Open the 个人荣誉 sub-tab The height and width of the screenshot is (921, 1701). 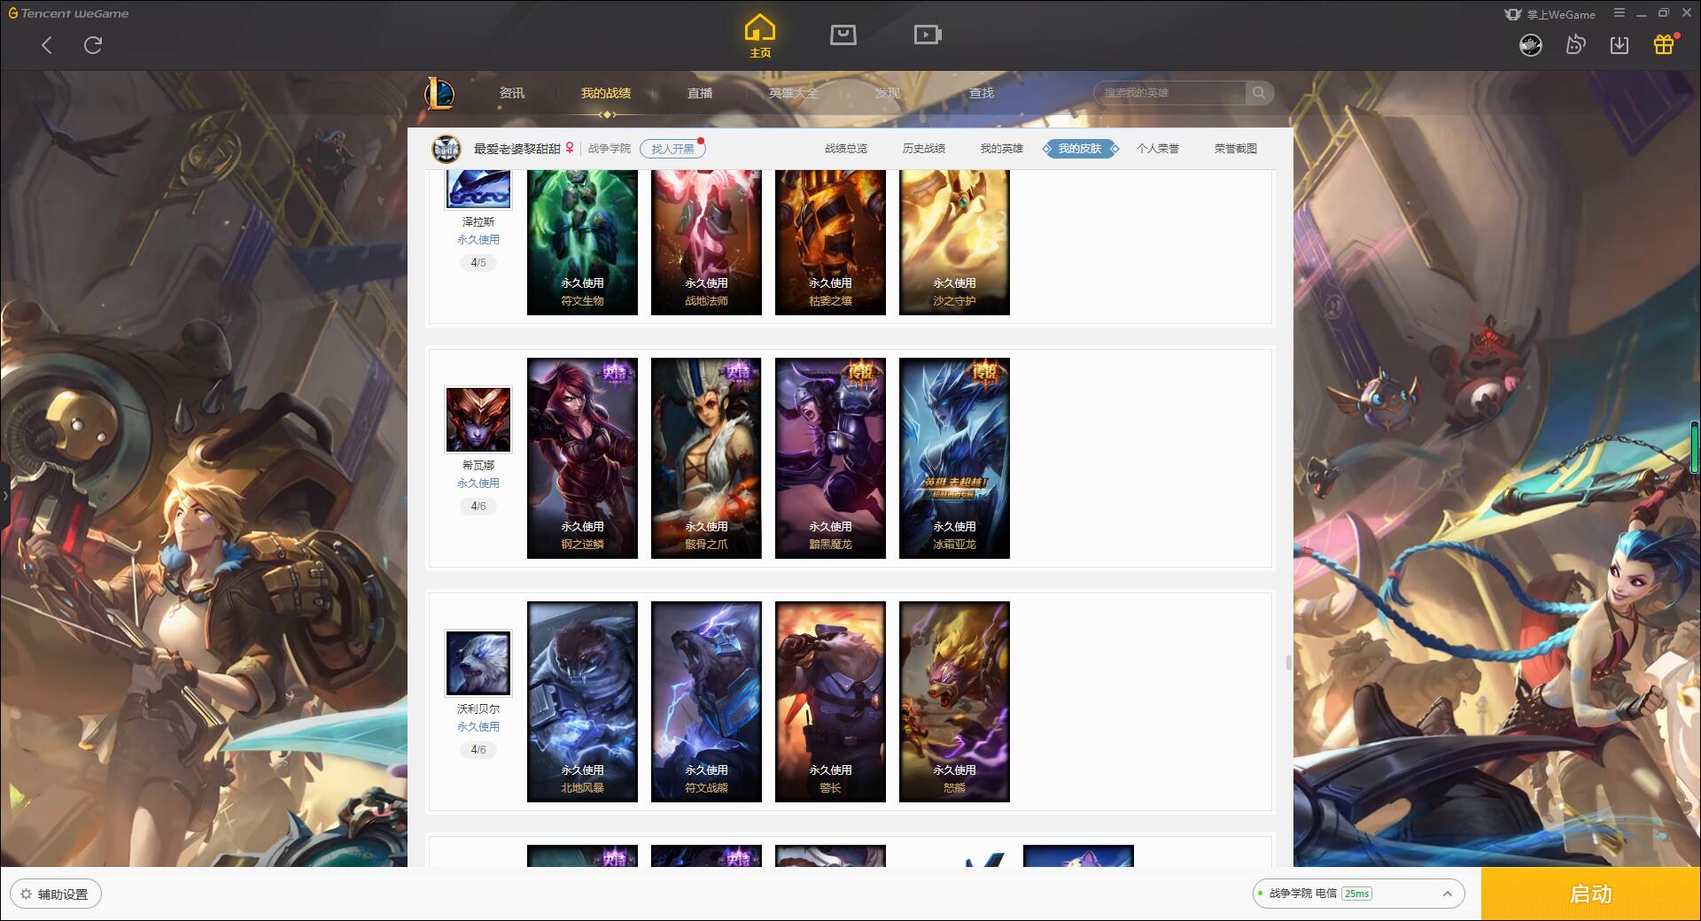coord(1158,149)
